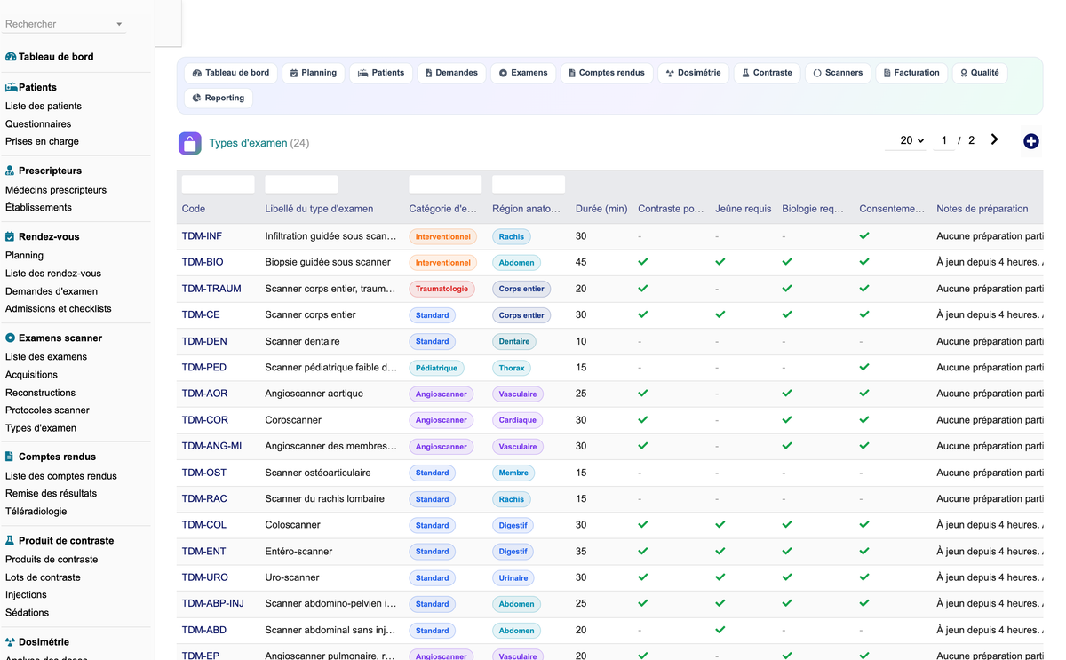Open the Examens top tab
The image size is (1066, 660).
click(x=523, y=73)
